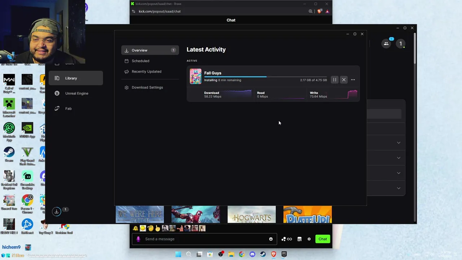The height and width of the screenshot is (260, 462).
Task: Open the emoji picker in chat input
Action: pos(271,239)
